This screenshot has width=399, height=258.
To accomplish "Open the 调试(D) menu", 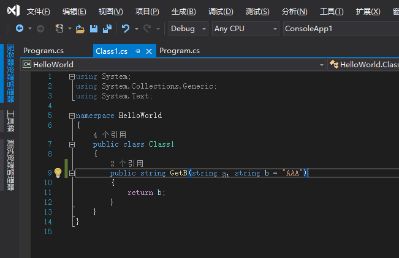I will pos(221,12).
